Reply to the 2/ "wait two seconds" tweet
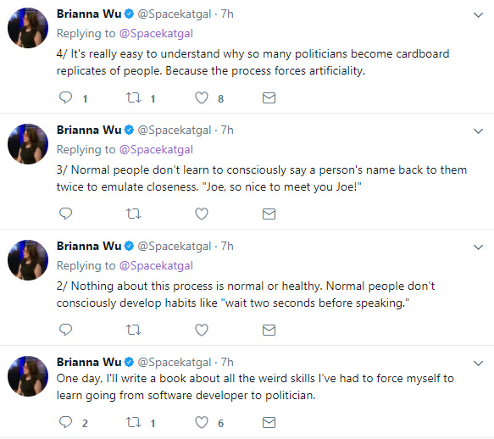Viewport: 494px width, 439px height. [x=66, y=330]
